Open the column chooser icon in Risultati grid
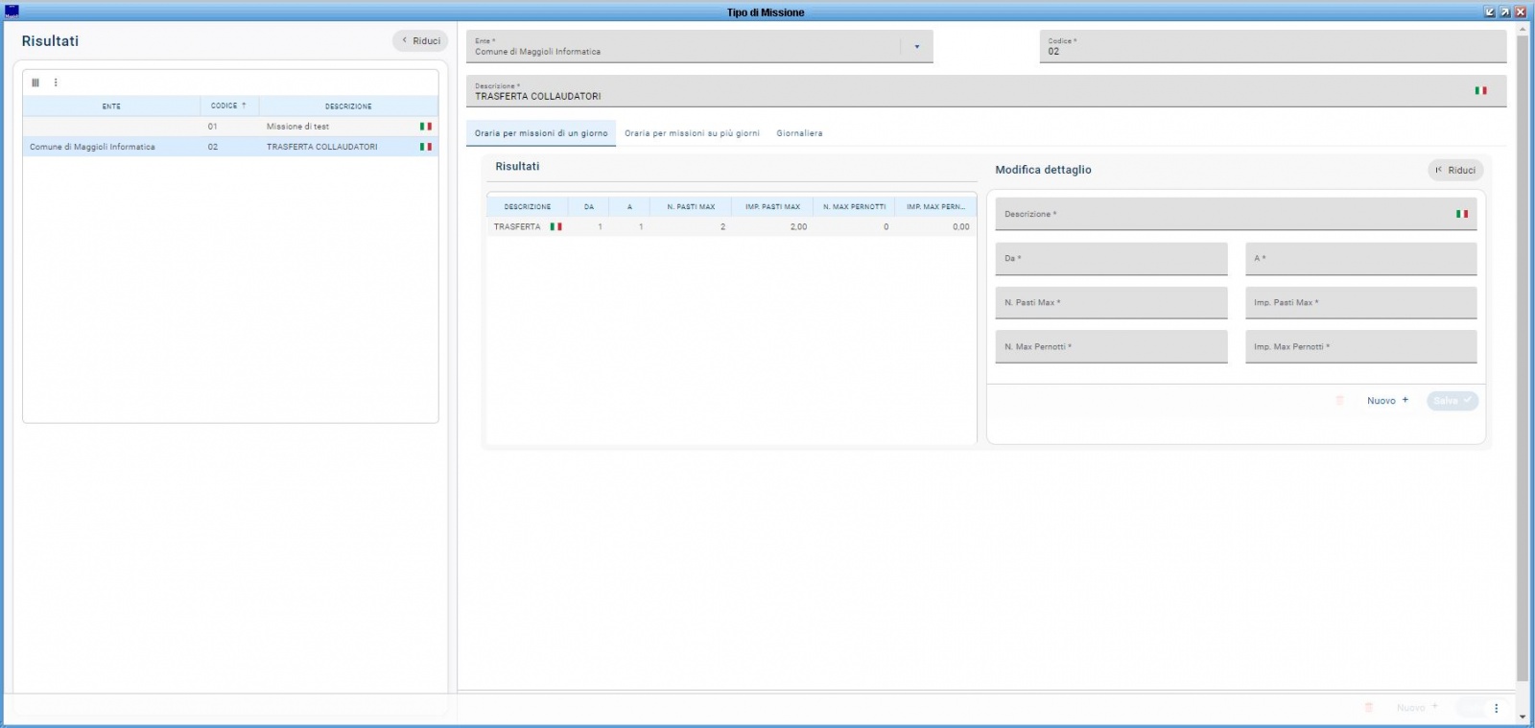Image resolution: width=1535 pixels, height=728 pixels. pyautogui.click(x=35, y=82)
